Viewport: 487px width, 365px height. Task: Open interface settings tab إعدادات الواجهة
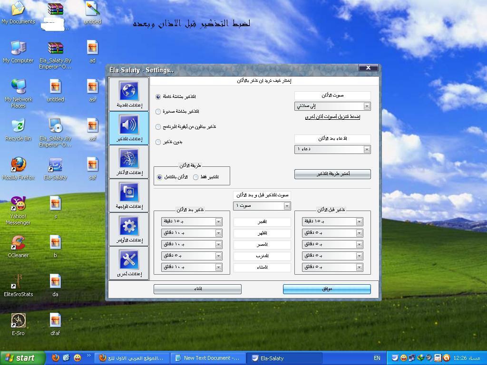coord(129,195)
